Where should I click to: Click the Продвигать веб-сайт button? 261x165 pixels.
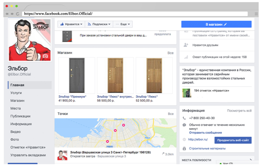tap(233, 140)
